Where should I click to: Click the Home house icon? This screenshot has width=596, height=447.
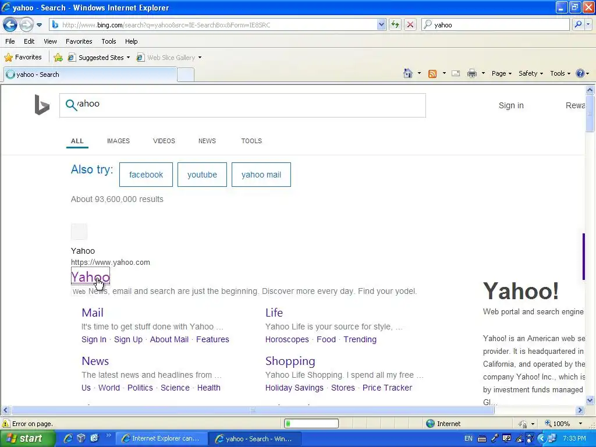pos(408,73)
